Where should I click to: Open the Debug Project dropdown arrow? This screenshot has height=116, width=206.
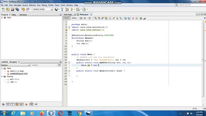81,9
